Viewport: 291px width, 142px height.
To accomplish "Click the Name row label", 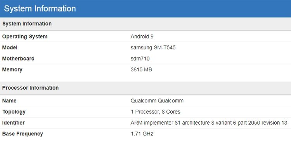I will 9,101.
